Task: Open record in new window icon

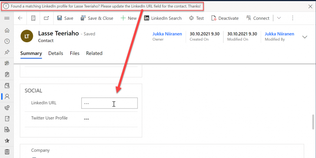Action: [x=46, y=18]
